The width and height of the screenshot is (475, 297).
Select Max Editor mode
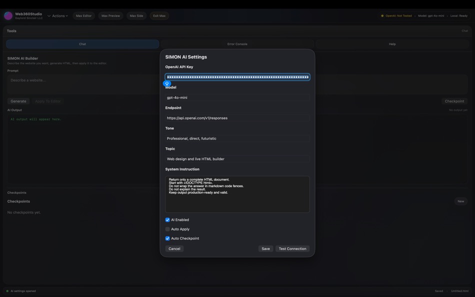pos(83,15)
